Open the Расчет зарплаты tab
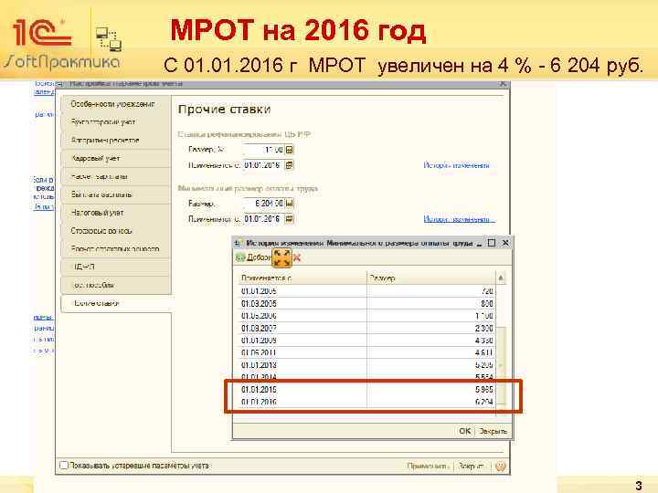658x493 pixels. [x=116, y=176]
